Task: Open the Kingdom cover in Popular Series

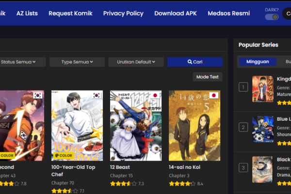Action: point(262,89)
